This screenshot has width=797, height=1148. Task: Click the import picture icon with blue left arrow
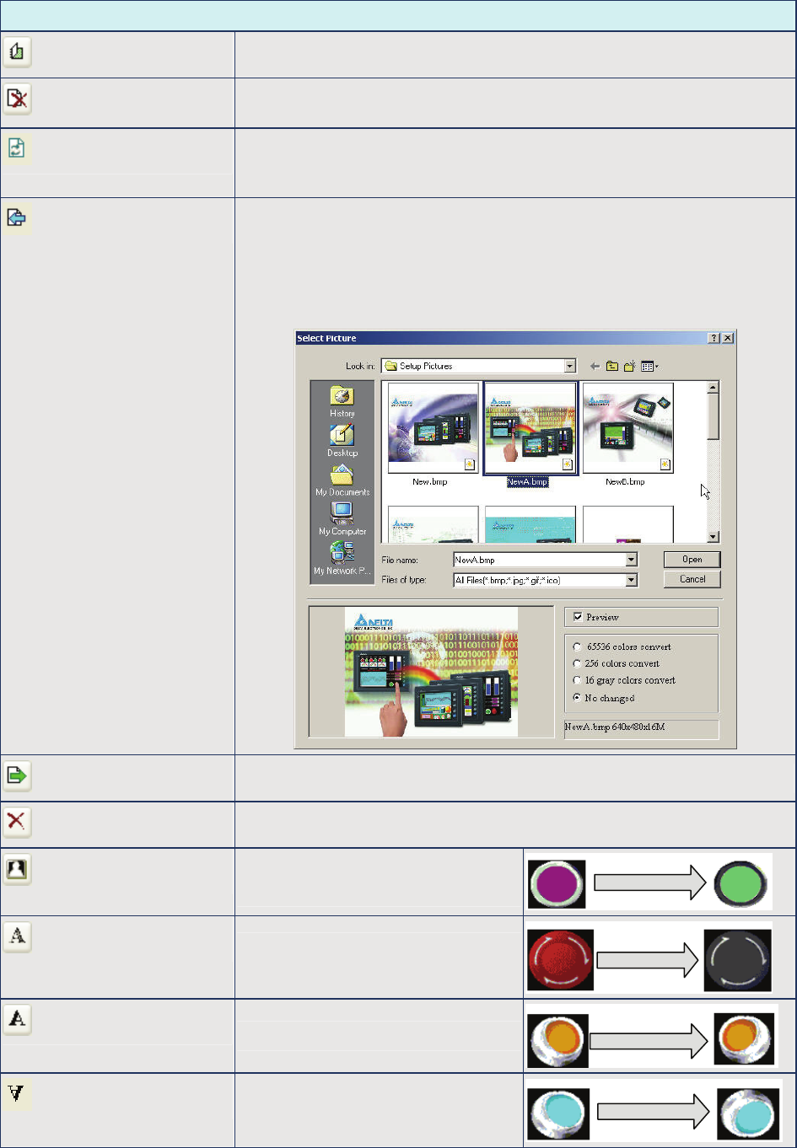point(17,219)
